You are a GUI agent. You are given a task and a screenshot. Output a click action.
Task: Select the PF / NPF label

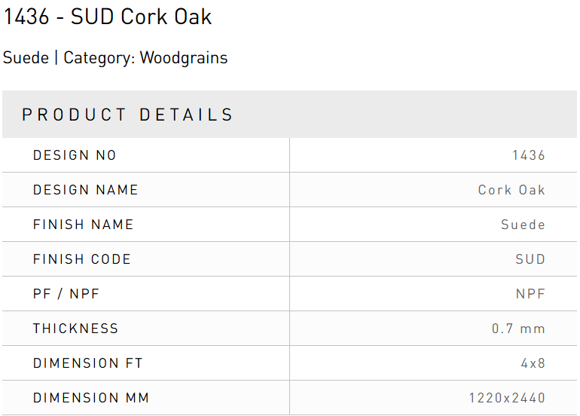tap(66, 294)
